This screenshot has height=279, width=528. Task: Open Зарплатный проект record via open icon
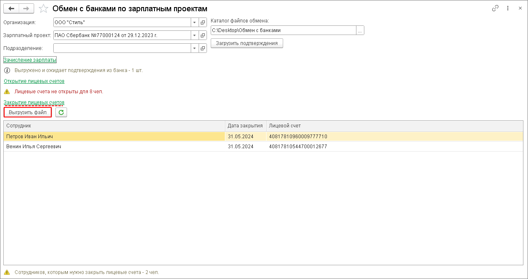pyautogui.click(x=203, y=35)
